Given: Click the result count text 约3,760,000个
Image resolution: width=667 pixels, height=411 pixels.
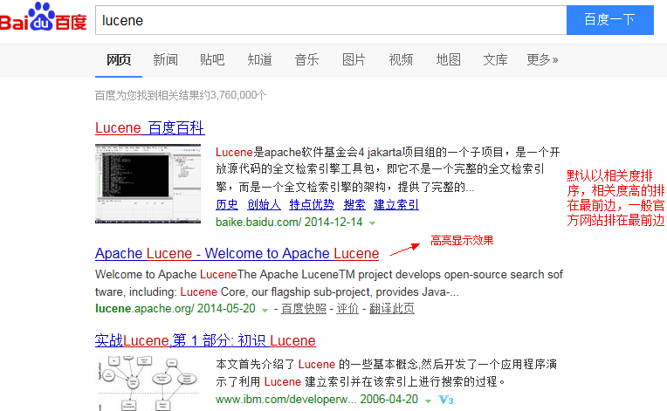Looking at the screenshot, I should point(234,95).
